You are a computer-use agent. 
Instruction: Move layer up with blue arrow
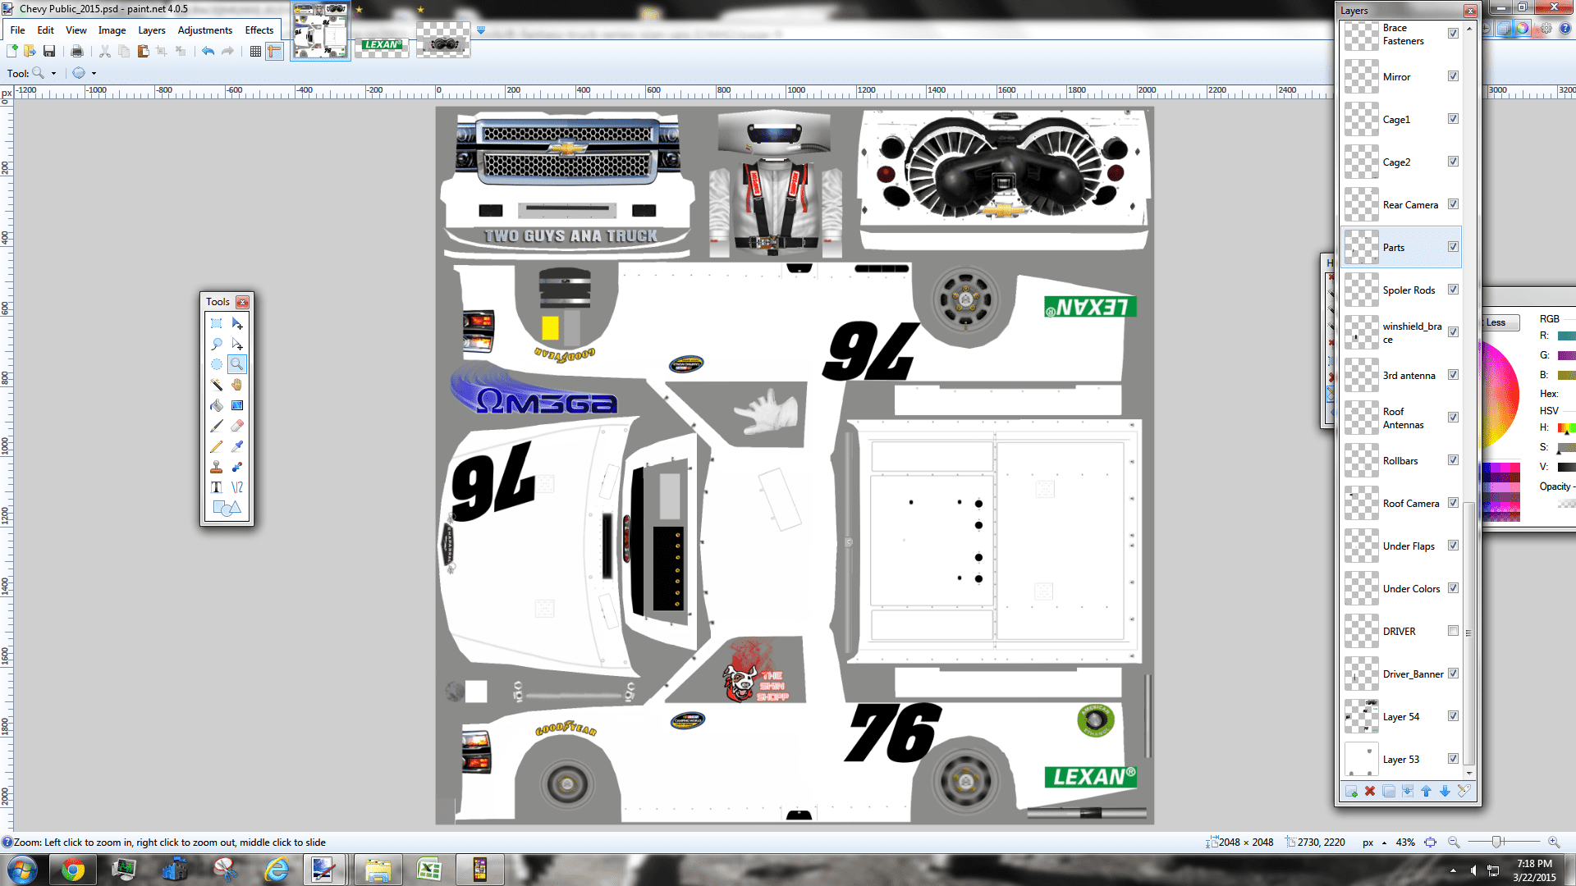click(1426, 791)
